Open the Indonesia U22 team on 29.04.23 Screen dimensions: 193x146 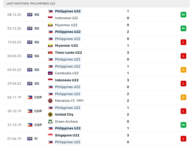tap(67, 80)
